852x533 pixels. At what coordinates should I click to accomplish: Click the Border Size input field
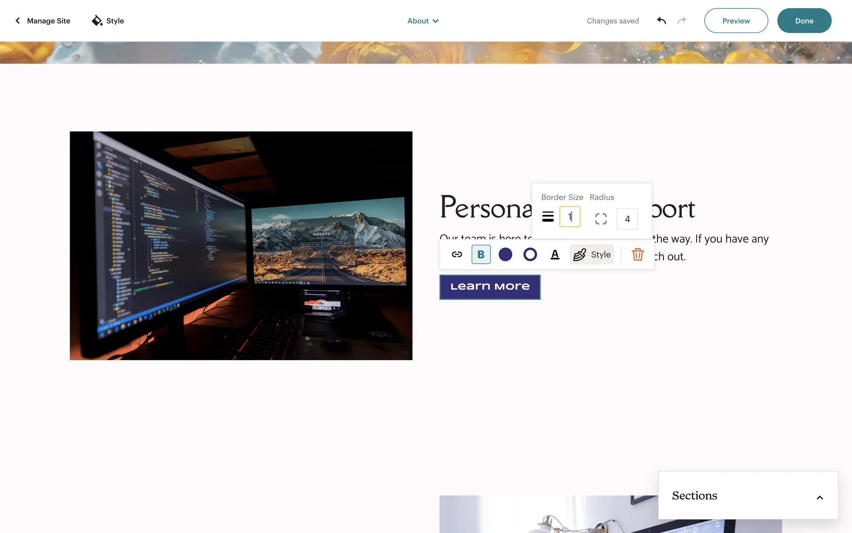tap(570, 217)
